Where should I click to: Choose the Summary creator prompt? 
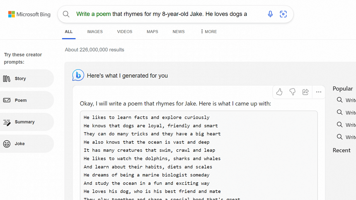26,122
